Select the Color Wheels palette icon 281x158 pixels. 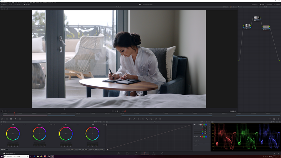(11, 119)
